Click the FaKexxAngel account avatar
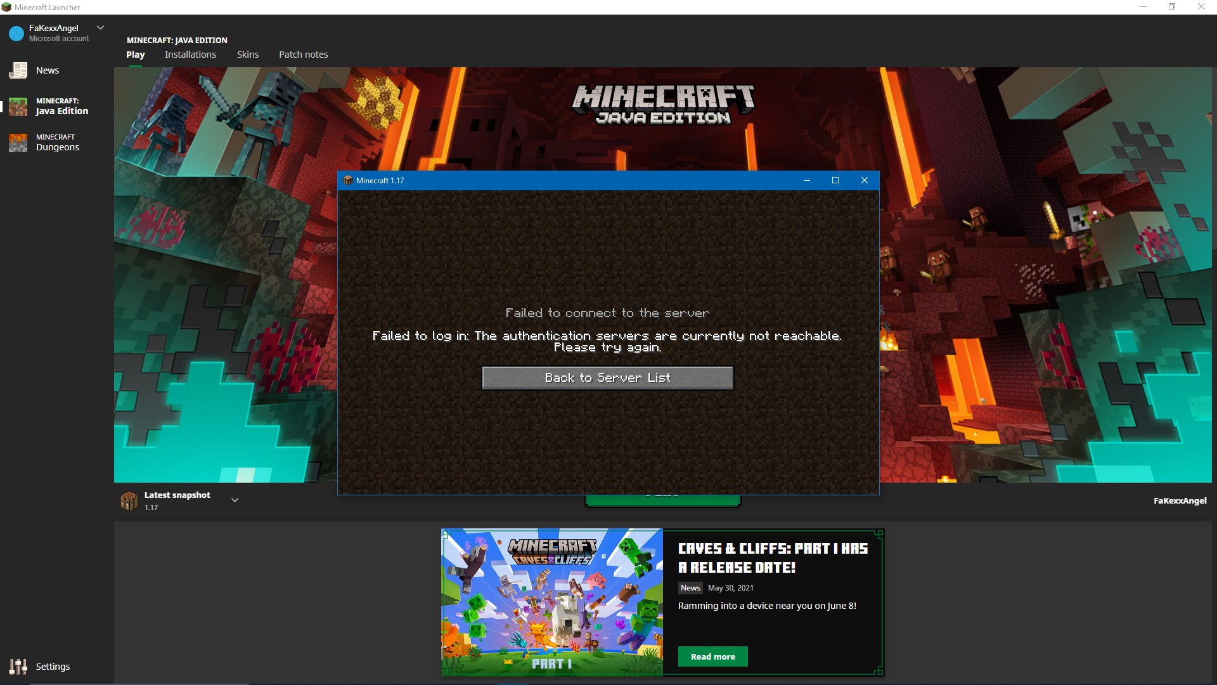 16,33
